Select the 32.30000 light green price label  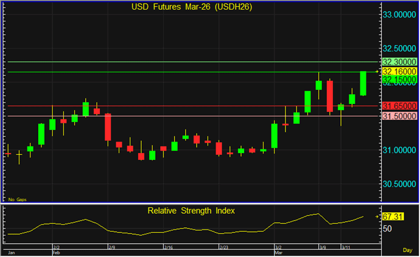(x=399, y=62)
